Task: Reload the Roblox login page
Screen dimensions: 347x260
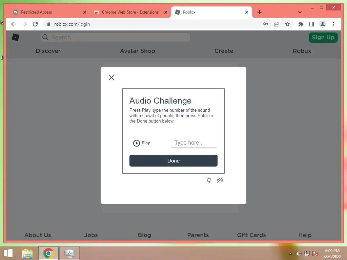Action: click(x=35, y=24)
